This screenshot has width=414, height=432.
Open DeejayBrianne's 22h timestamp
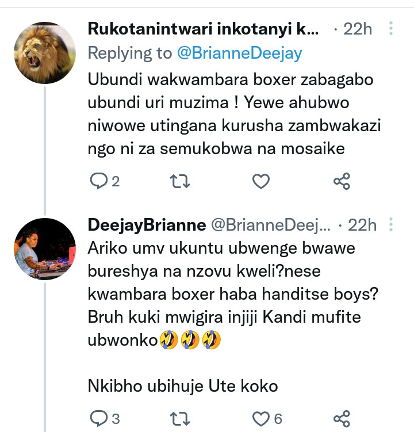pyautogui.click(x=362, y=225)
